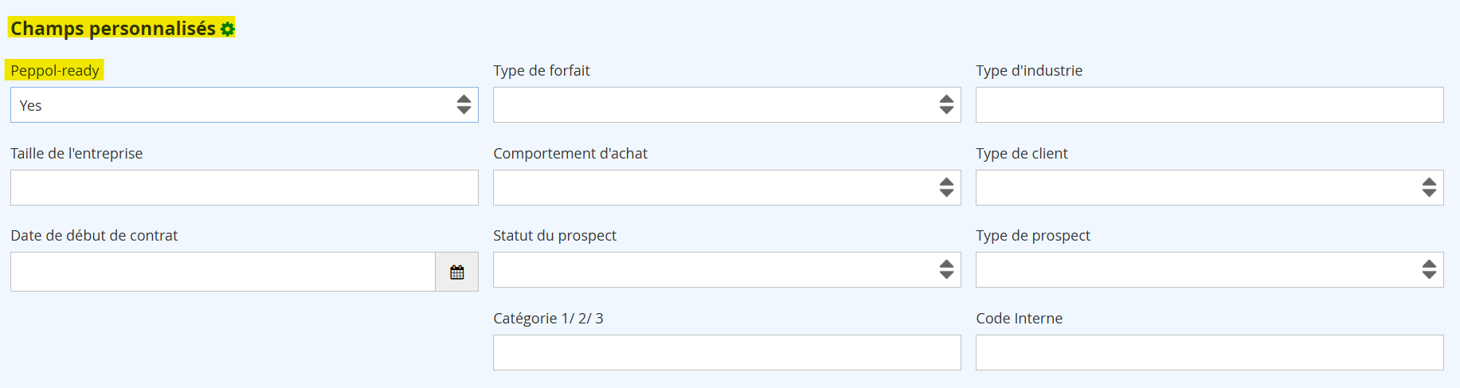The height and width of the screenshot is (388, 1460).
Task: Expand the Type de forfait dropdown
Action: pyautogui.click(x=726, y=105)
